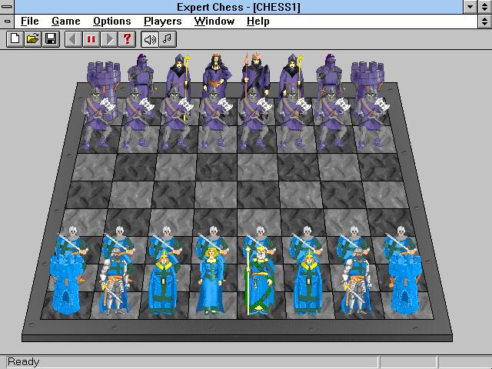Select the purple pawn in front of the purple queen
492x369 pixels.
click(215, 118)
